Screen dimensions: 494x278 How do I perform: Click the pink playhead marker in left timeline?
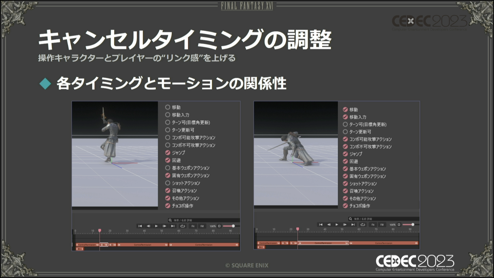[100, 231]
